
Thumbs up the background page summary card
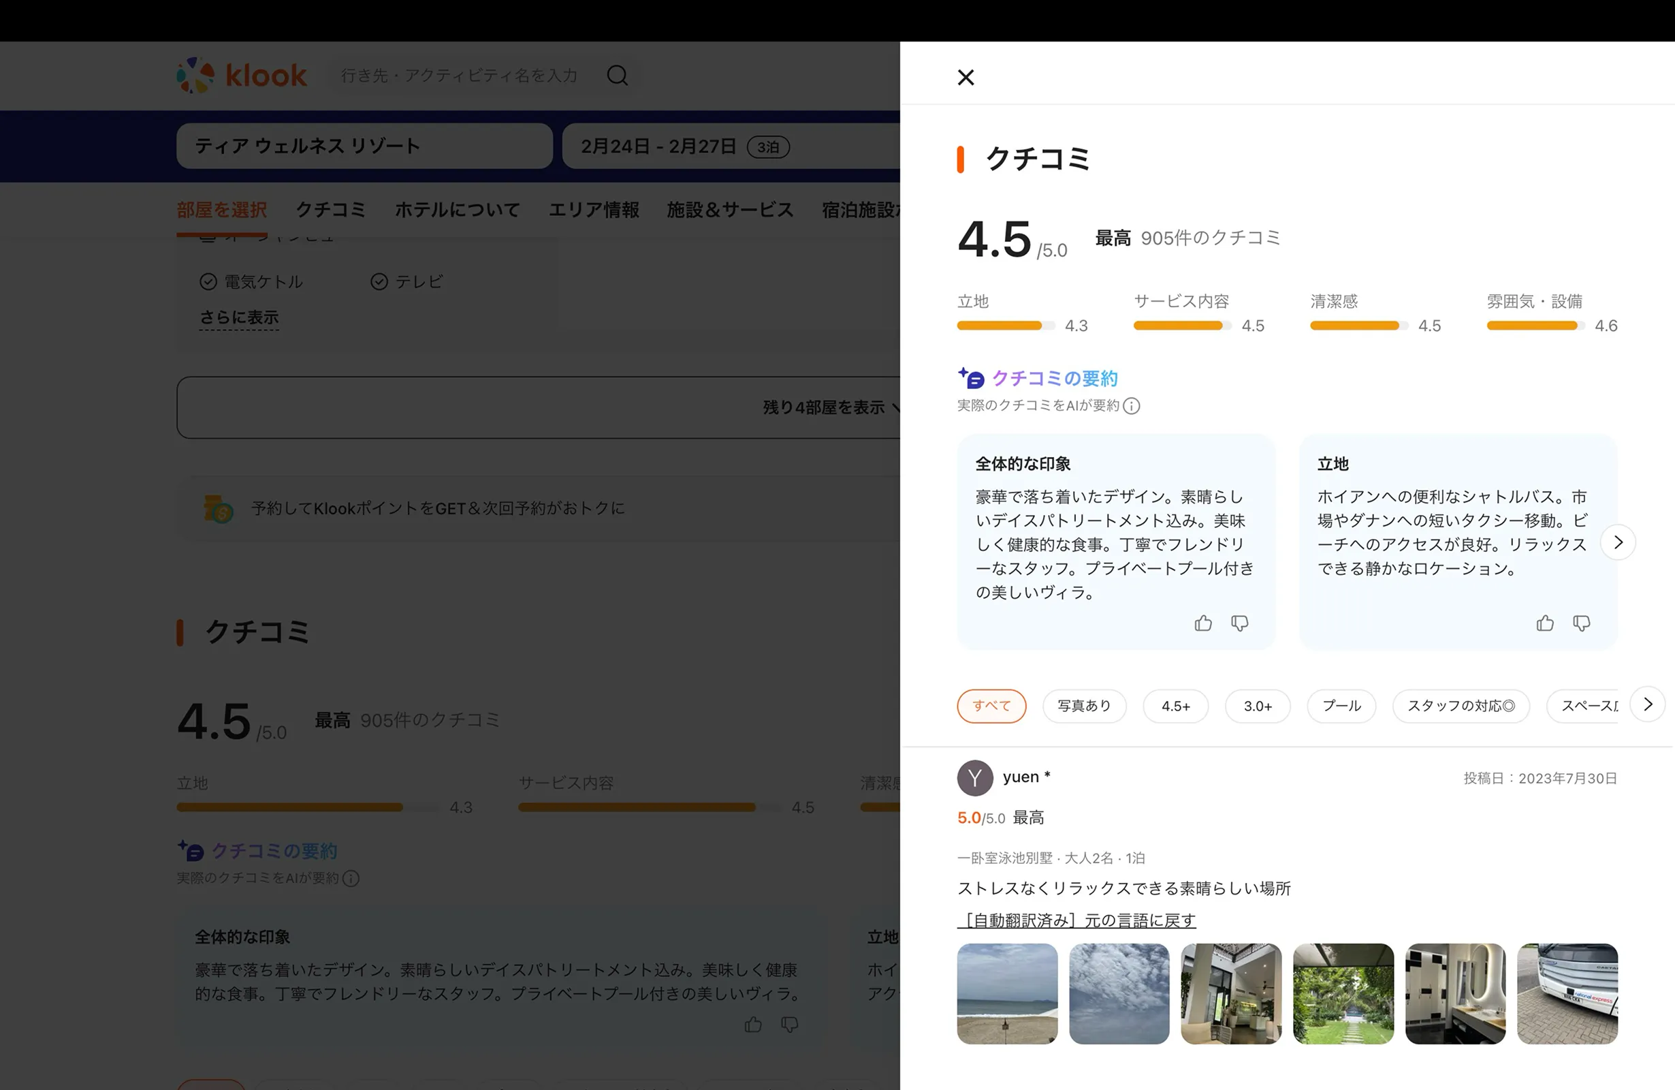click(x=753, y=1025)
